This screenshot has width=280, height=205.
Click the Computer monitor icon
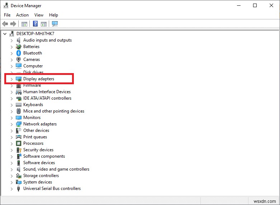pos(19,66)
